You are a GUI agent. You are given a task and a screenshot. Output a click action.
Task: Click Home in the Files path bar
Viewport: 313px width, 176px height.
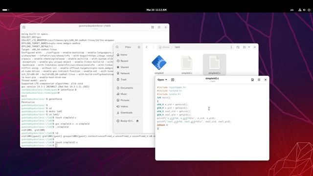click(x=164, y=47)
